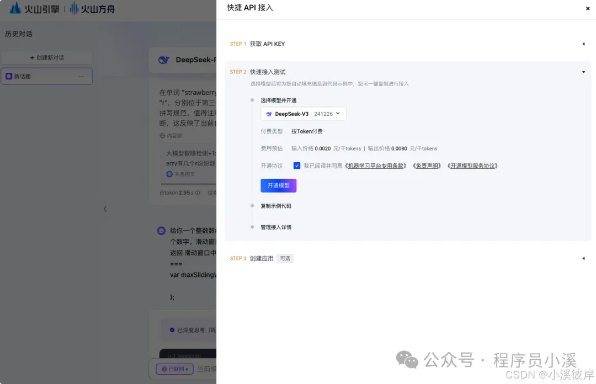Close the 快捷 API 接入 panel

(587, 8)
